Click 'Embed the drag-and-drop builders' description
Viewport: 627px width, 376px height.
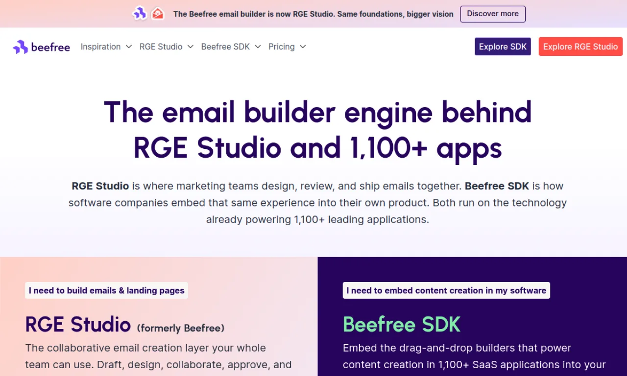(474, 356)
